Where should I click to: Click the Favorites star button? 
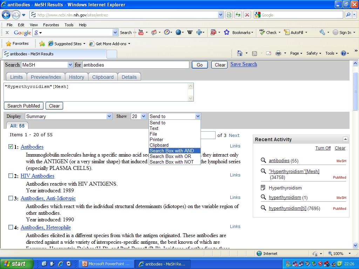(x=18, y=43)
